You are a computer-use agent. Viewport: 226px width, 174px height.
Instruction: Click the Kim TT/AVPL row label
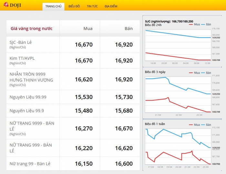click(22, 58)
